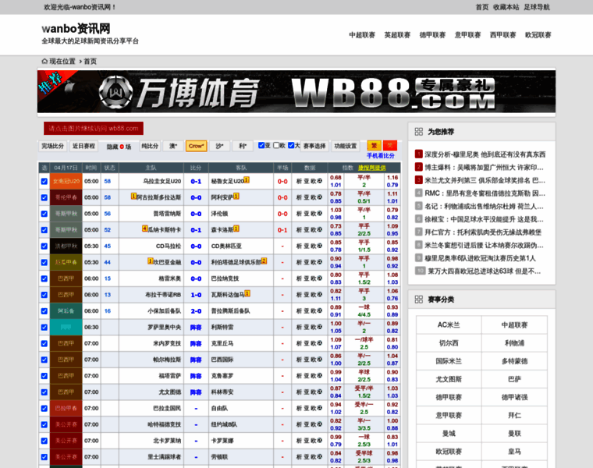
Task: Click the 收藏本站 link in the top bar
Action: [x=506, y=7]
